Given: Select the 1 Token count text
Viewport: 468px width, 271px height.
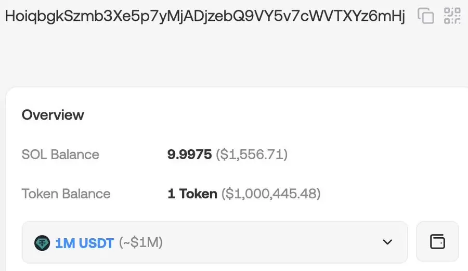Looking at the screenshot, I should (192, 193).
